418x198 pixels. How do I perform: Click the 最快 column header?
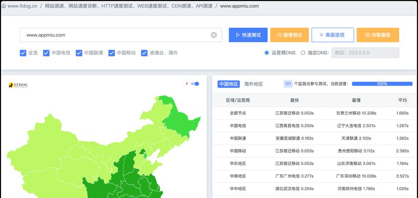pos(294,100)
